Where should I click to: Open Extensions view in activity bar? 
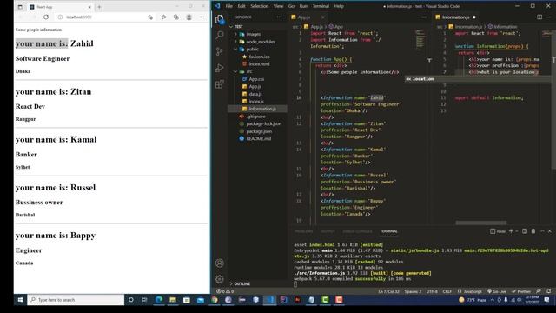click(220, 84)
